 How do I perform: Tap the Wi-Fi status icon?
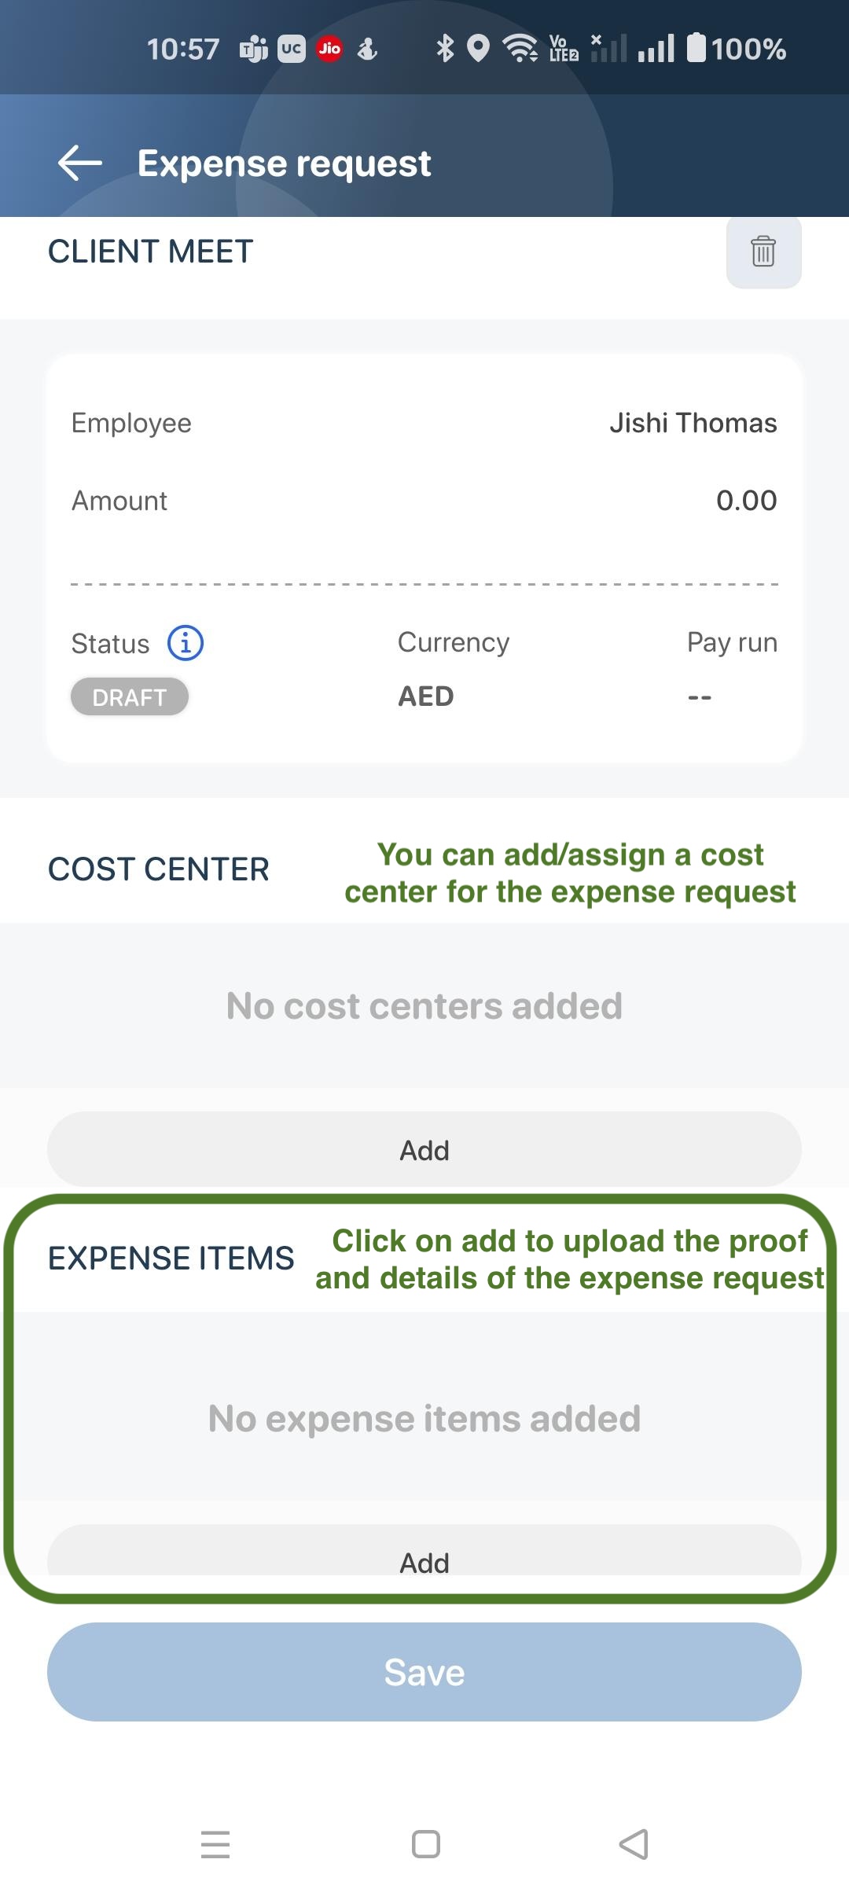tap(520, 49)
